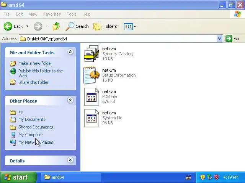Click the 676 KB size text
Viewport: 245px width, 183px height.
109,101
